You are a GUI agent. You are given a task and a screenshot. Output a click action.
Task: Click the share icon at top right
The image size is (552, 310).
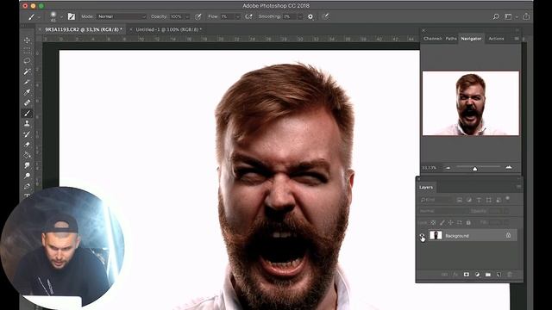tap(526, 16)
